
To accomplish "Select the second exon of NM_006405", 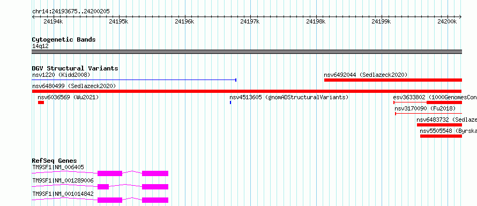I will point(155,173).
